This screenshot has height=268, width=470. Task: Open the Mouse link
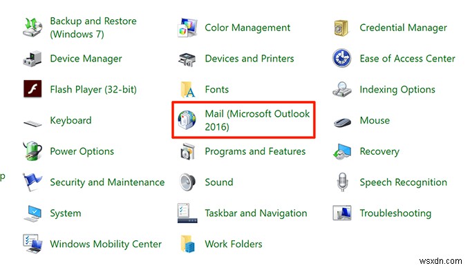coord(375,120)
